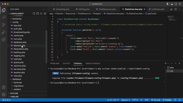The height and width of the screenshot is (103, 183).
Task: Expand the factories folder
Action: click(18, 82)
